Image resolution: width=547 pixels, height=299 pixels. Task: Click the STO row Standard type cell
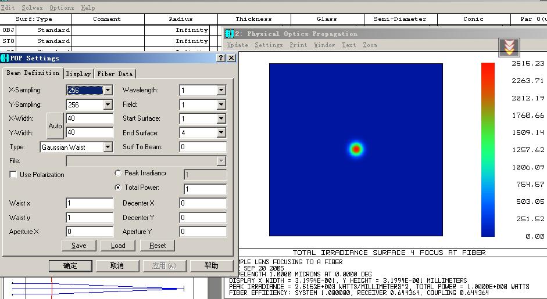click(44, 41)
